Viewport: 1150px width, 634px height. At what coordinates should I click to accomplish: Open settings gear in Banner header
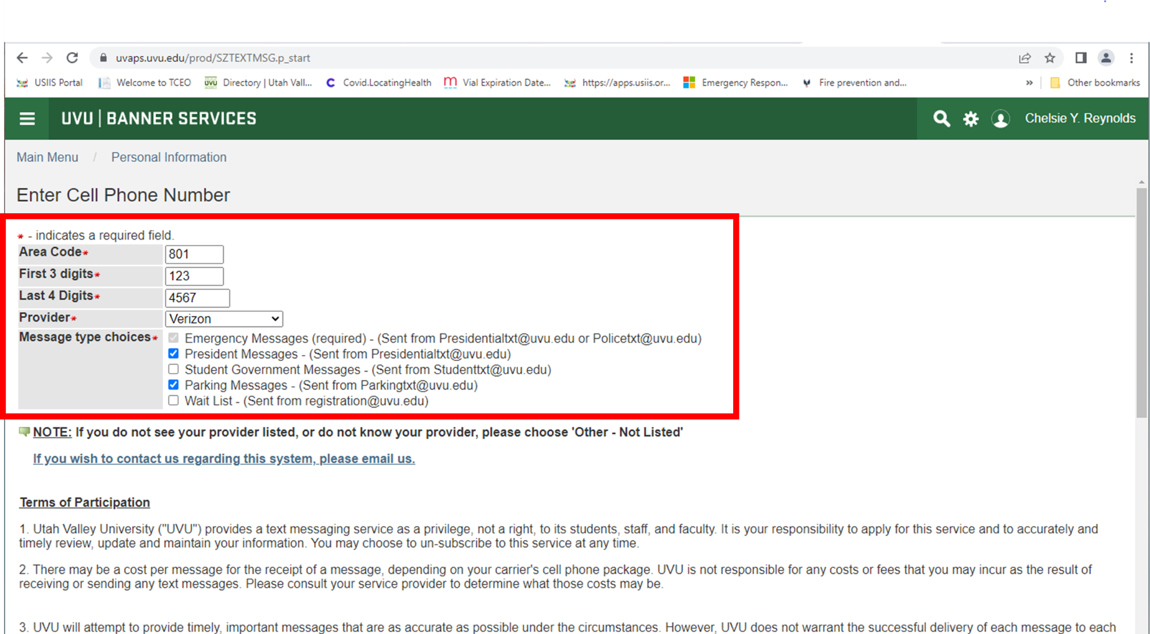[971, 119]
